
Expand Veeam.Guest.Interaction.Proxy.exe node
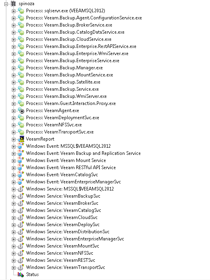click(13, 104)
